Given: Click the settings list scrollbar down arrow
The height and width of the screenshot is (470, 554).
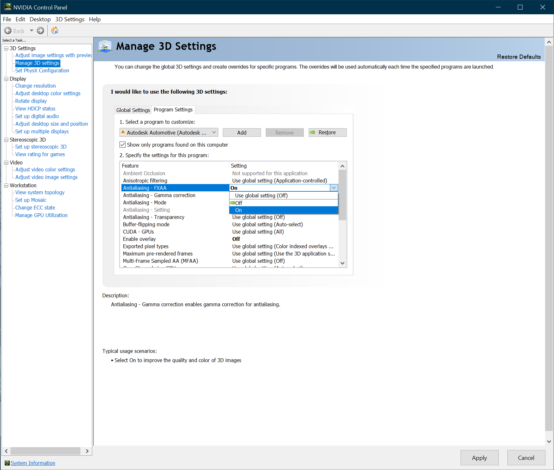Looking at the screenshot, I should click(x=342, y=263).
